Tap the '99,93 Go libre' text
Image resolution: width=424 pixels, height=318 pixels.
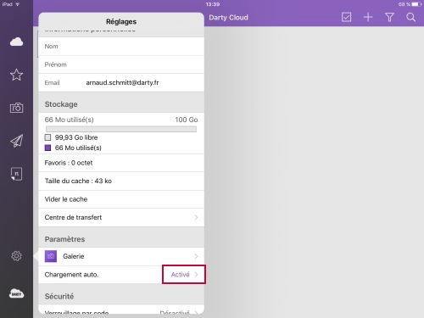click(x=76, y=137)
